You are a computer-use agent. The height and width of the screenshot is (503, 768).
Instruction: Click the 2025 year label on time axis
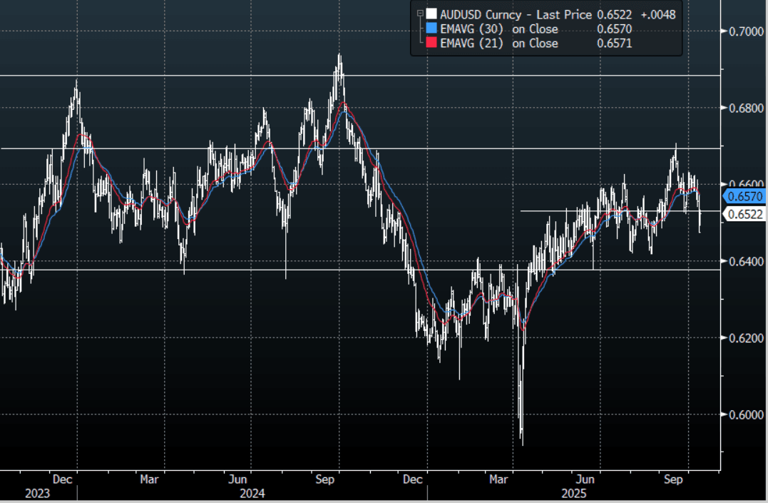pos(575,493)
